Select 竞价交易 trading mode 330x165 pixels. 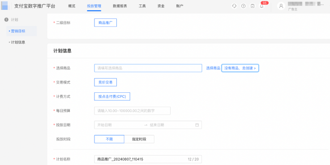105,82
